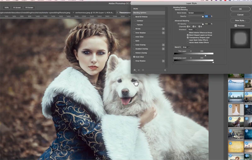
Task: Toggle the Preview checkbox
Action: pos(236,26)
